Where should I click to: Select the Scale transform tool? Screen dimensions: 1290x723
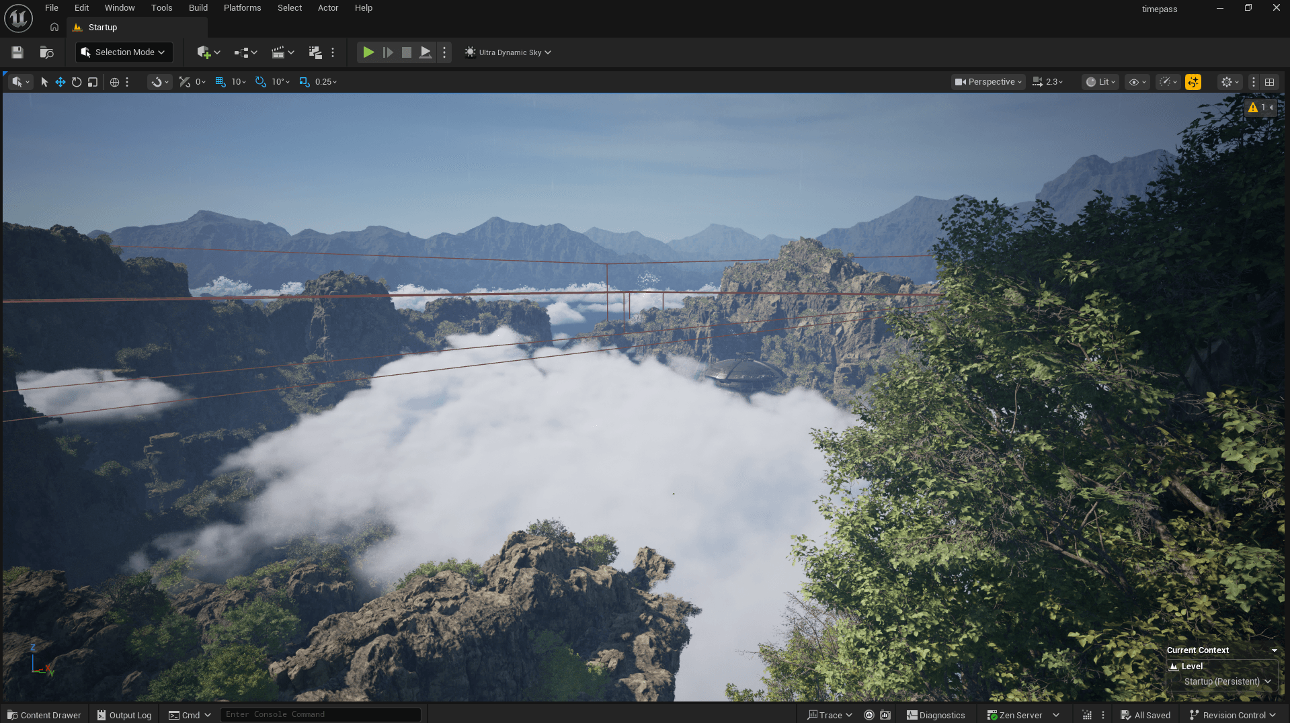(x=93, y=82)
